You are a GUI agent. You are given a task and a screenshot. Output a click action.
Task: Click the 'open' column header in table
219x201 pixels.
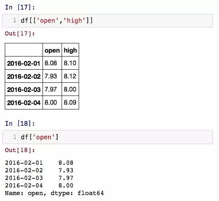(52, 50)
